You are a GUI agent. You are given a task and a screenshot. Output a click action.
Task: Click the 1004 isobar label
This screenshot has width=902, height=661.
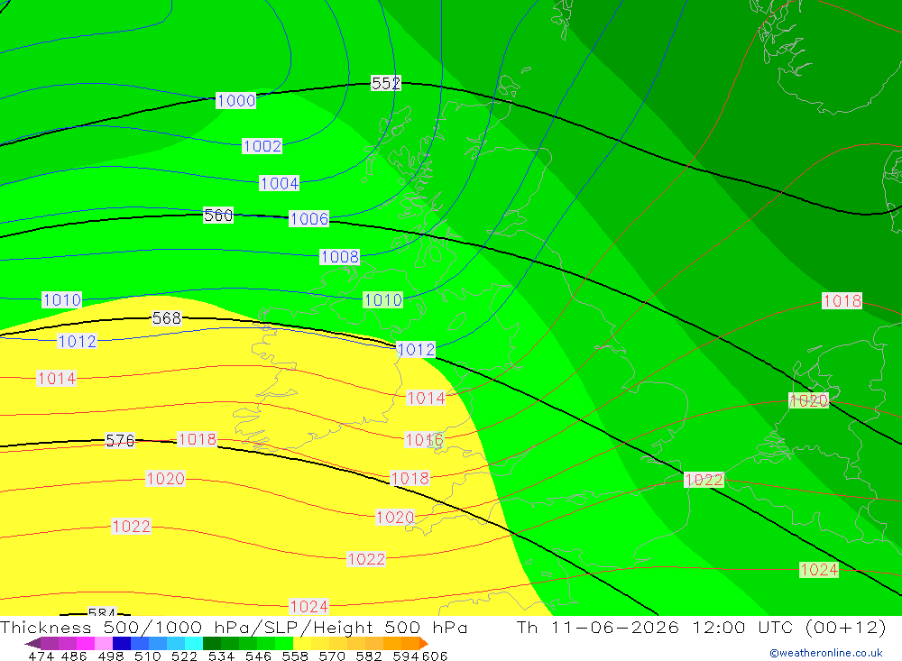click(x=279, y=184)
